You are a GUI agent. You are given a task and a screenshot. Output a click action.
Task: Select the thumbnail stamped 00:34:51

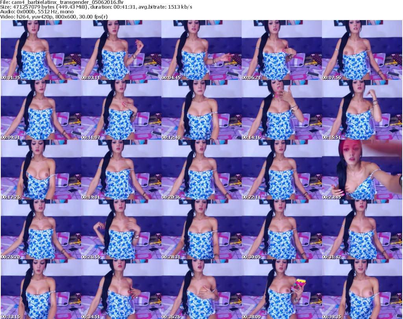pyautogui.click(x=121, y=289)
